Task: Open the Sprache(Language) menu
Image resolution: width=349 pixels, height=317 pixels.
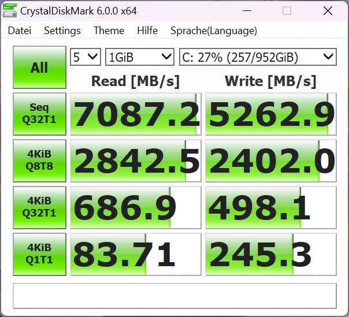Action: tap(214, 31)
